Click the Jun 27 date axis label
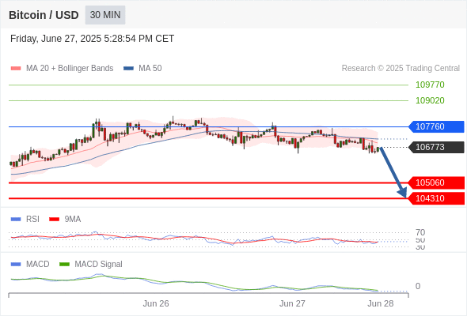The width and height of the screenshot is (467, 316). click(292, 303)
